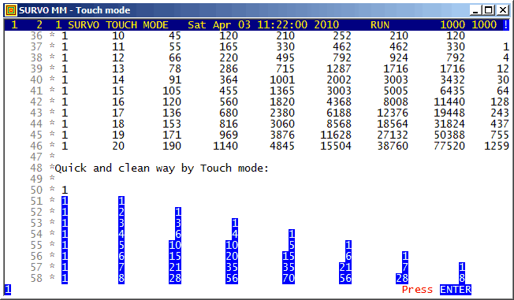Click the value 31824 on line 44
Screen dimensions: 514x300
click(449, 124)
